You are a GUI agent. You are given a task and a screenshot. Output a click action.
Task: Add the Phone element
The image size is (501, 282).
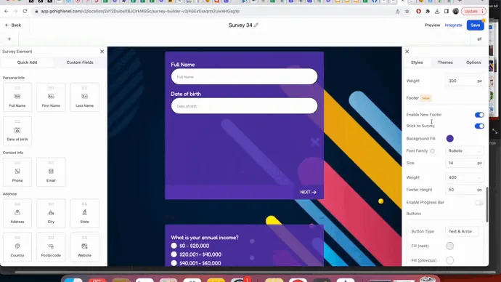(x=17, y=172)
